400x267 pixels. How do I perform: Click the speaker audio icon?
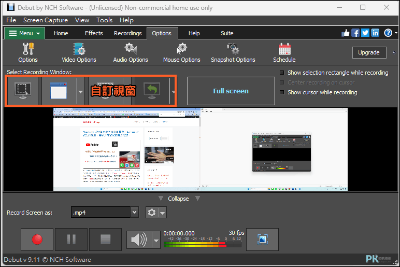[x=139, y=240]
